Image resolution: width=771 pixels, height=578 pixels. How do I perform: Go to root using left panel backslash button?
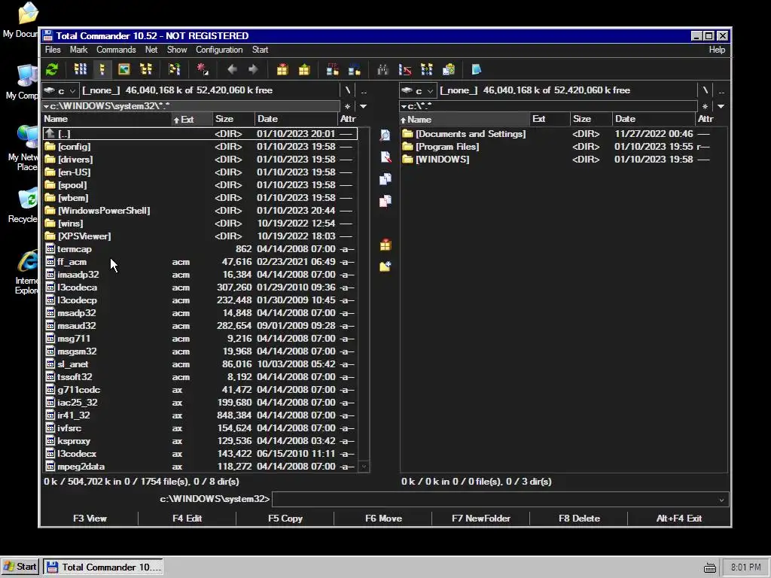tap(348, 90)
